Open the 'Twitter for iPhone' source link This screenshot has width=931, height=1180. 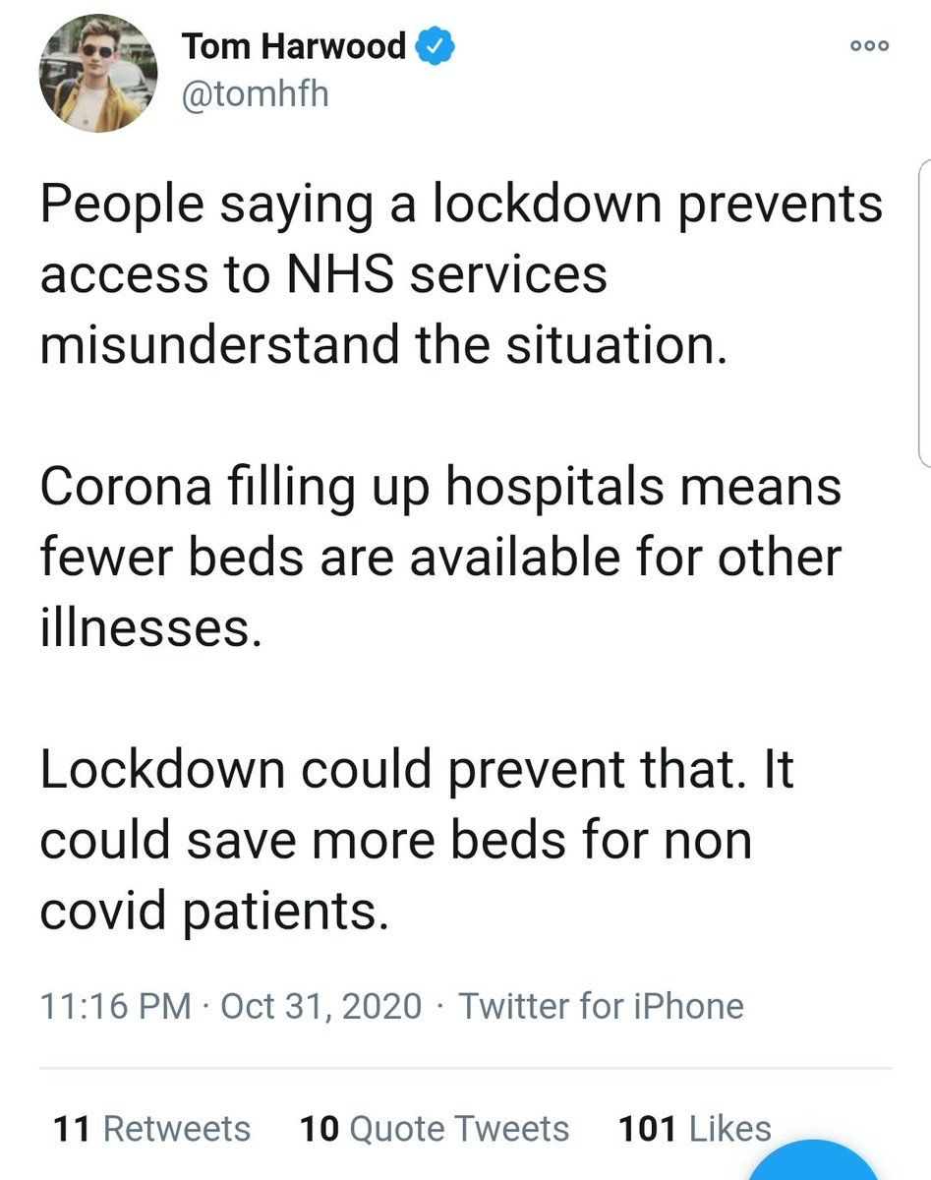pyautogui.click(x=601, y=1006)
